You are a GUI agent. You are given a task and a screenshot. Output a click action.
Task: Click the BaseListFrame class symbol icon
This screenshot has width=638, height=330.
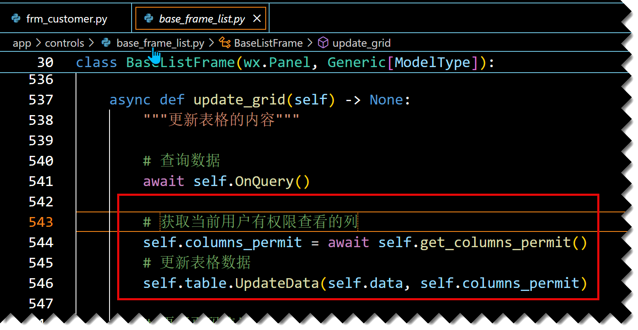pyautogui.click(x=225, y=43)
